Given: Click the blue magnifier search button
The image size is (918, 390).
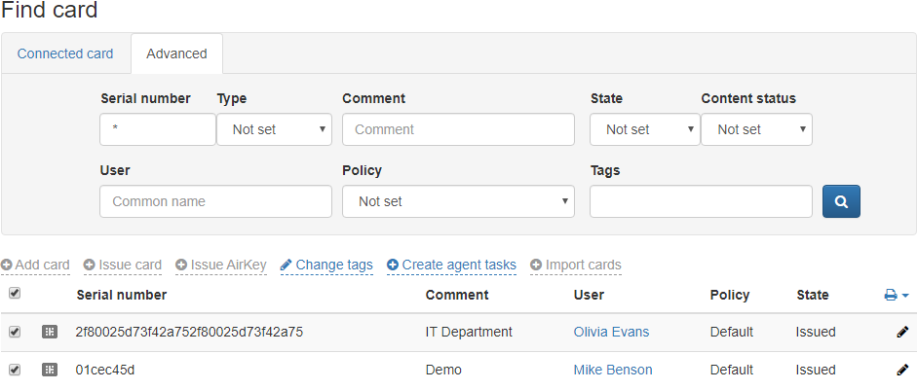Looking at the screenshot, I should tap(841, 201).
